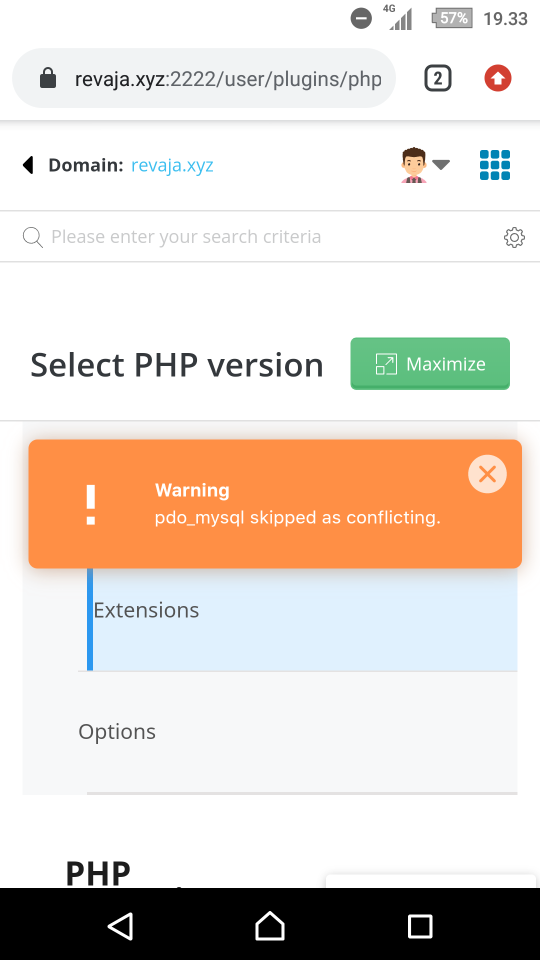Open the revaja.xyz domain link

click(x=172, y=165)
